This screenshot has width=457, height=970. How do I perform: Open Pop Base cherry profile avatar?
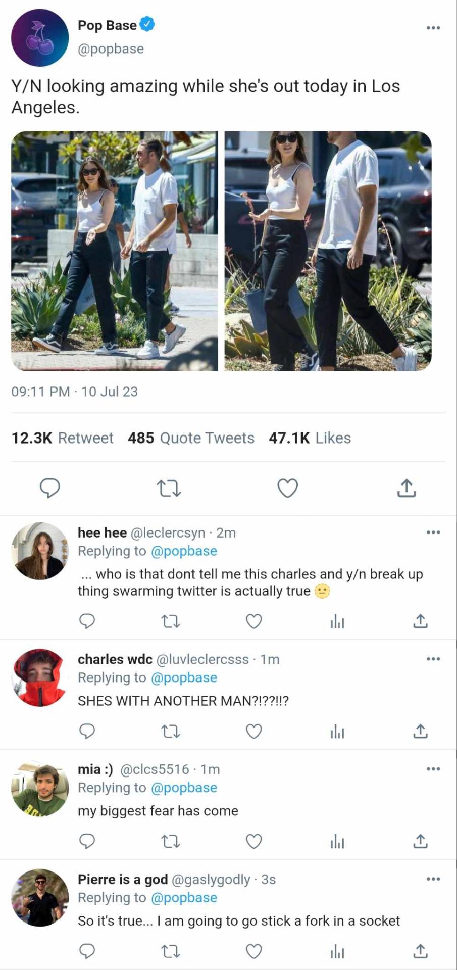(40, 38)
